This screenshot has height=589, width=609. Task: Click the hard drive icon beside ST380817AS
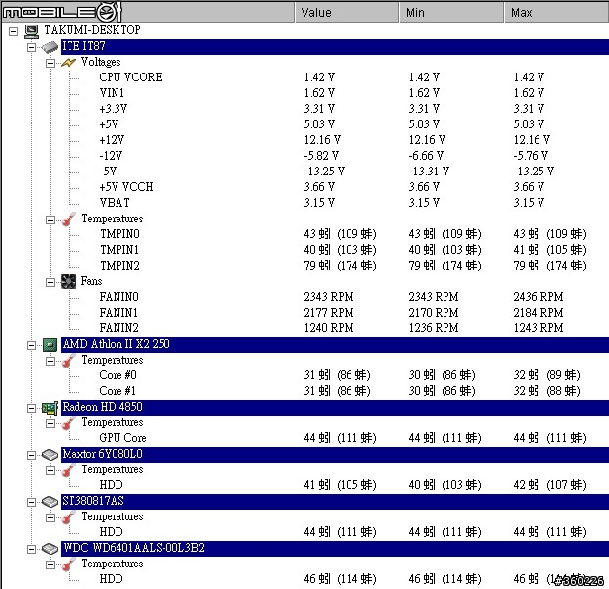coord(50,502)
